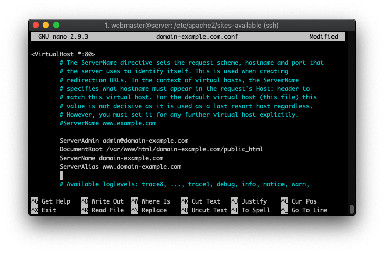Click the '^U Uncut Text' shortcut
The width and height of the screenshot is (384, 253).
click(x=204, y=210)
